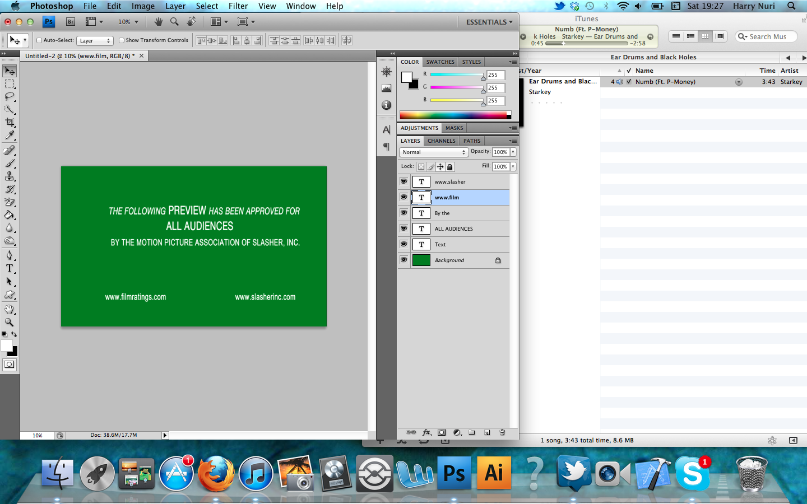
Task: Hide the Background layer
Action: pyautogui.click(x=403, y=260)
